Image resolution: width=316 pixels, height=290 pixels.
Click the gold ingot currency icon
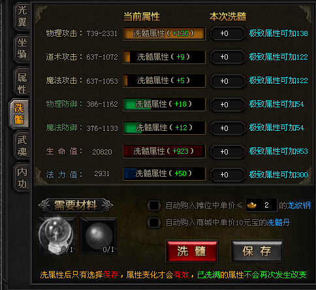252,205
